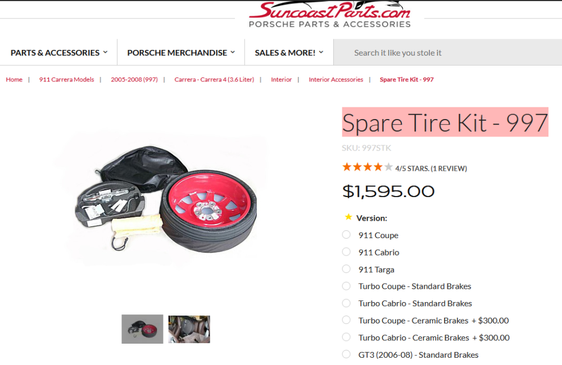Focus the 'Search it like you stole it' field
The height and width of the screenshot is (365, 562).
click(448, 53)
